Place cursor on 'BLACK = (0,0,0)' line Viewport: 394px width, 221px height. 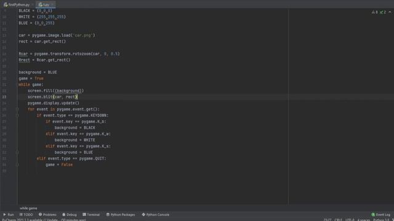click(x=36, y=11)
